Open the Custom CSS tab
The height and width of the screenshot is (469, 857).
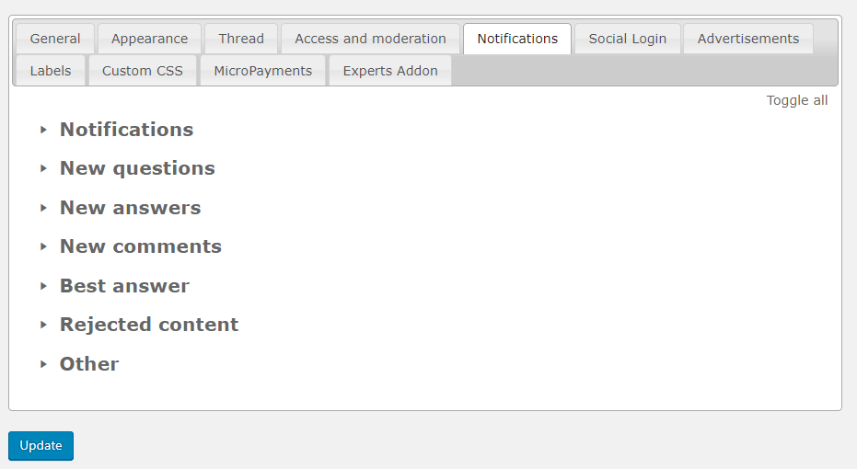143,71
